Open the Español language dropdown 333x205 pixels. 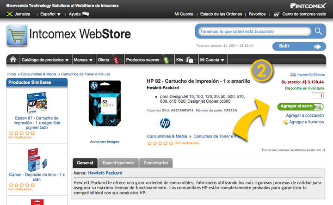(50, 14)
